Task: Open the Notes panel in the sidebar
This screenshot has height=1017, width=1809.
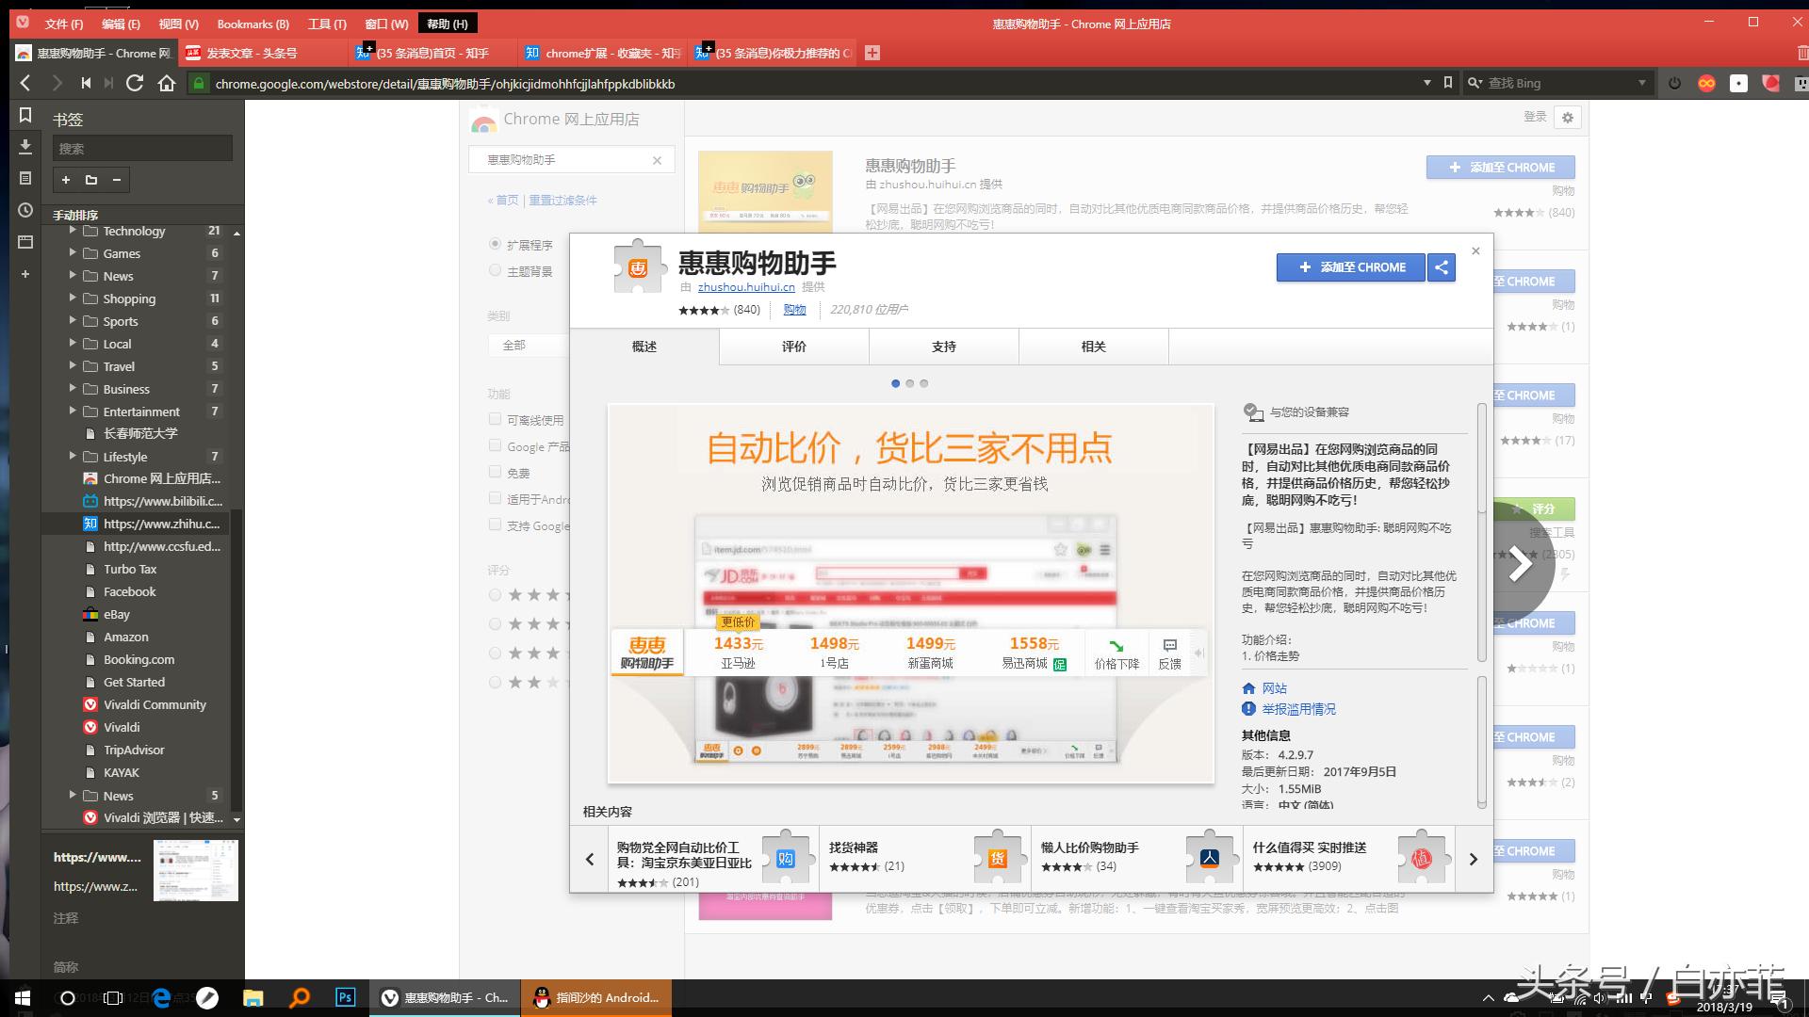Action: [x=25, y=179]
